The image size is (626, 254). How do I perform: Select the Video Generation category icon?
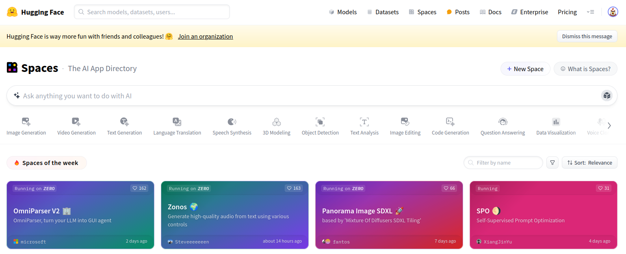(x=76, y=122)
